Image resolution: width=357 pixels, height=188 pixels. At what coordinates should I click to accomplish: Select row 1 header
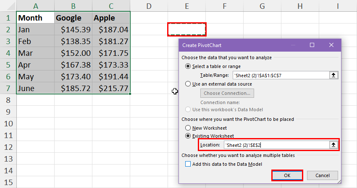click(x=8, y=18)
